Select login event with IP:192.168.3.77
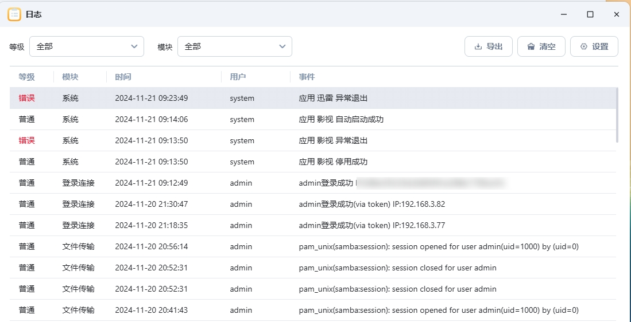Image resolution: width=631 pixels, height=322 pixels. (x=372, y=225)
